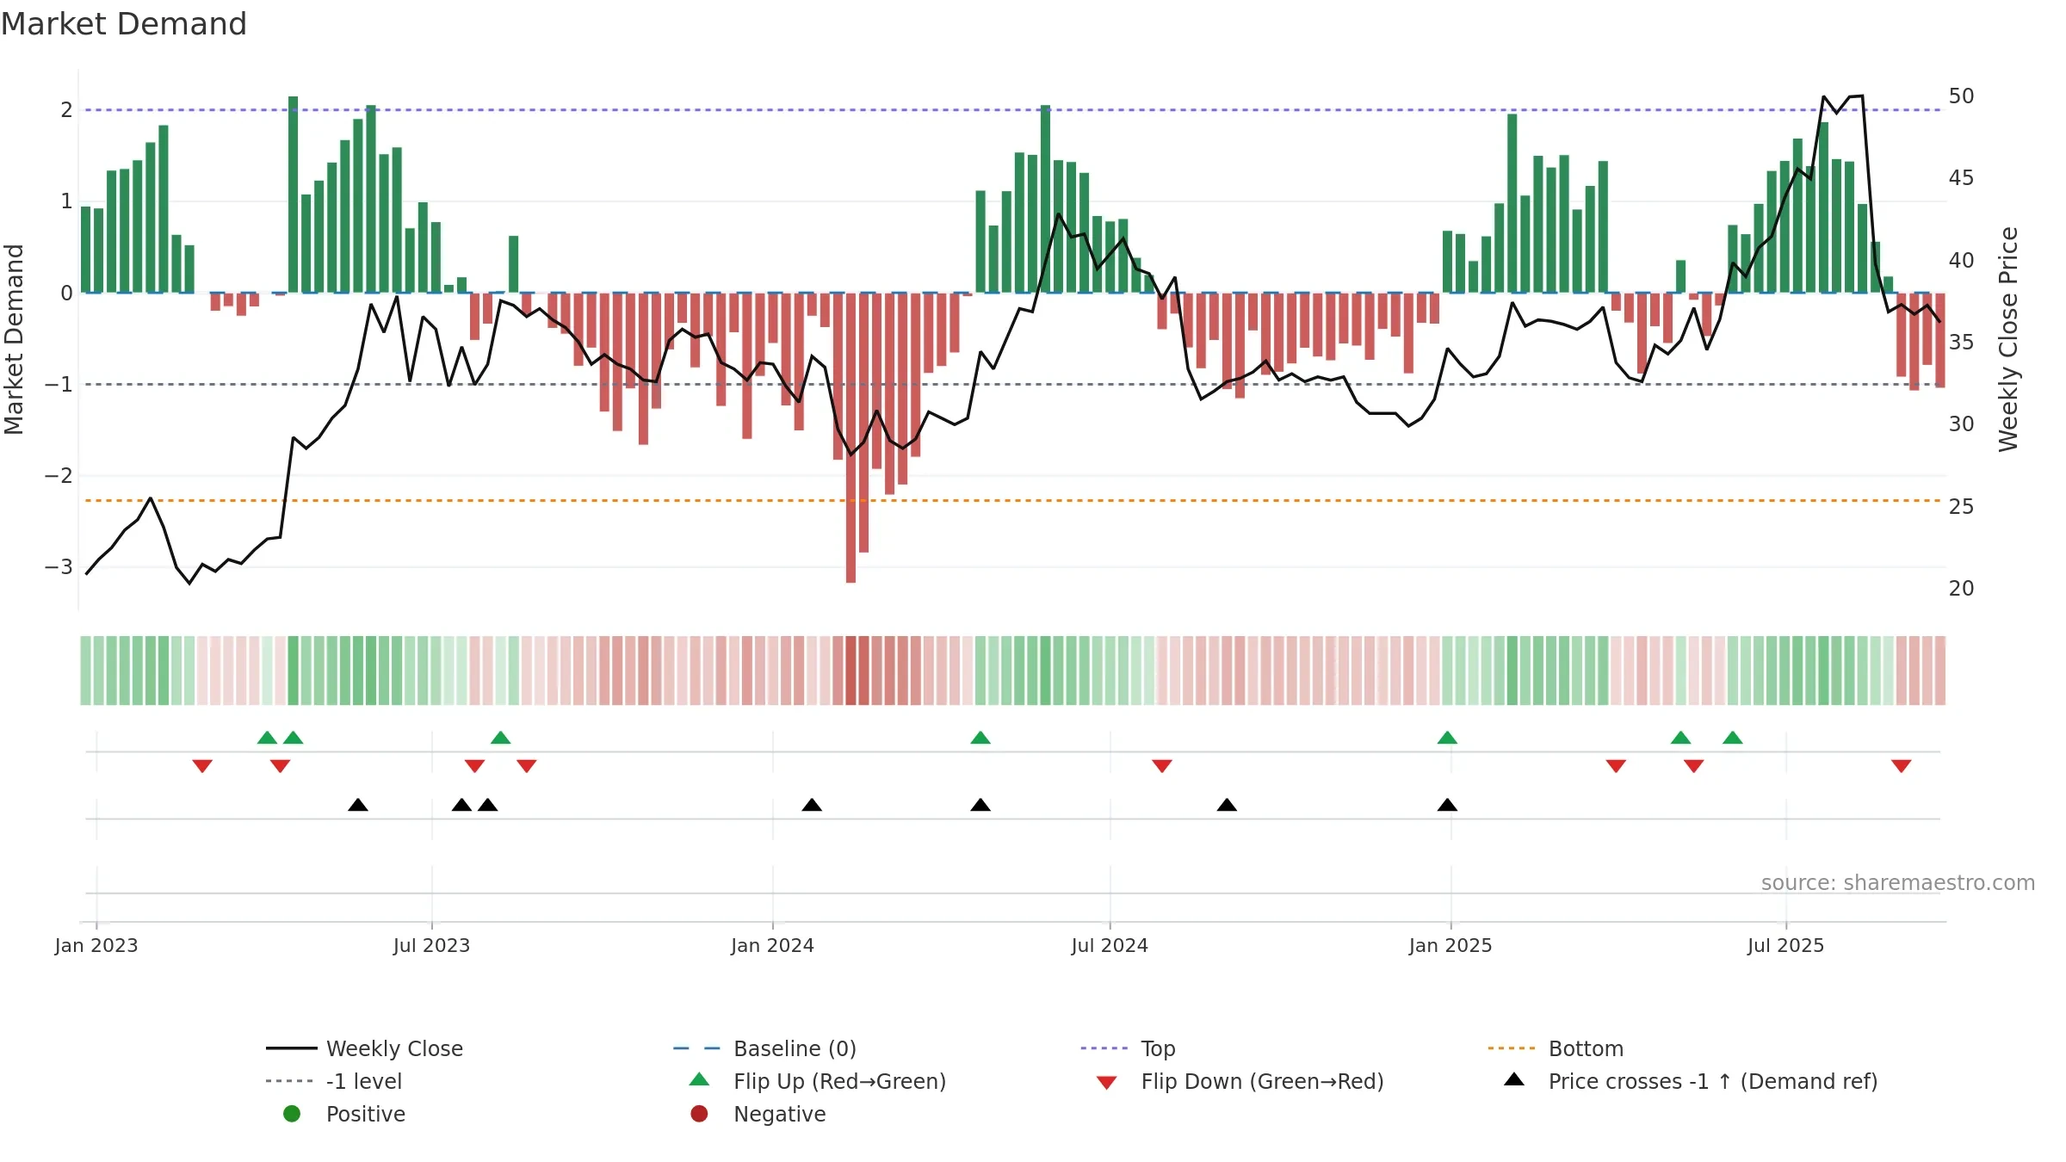Image resolution: width=2066 pixels, height=1162 pixels.
Task: Click tallest green demand bar in April 2023
Action: 294,195
